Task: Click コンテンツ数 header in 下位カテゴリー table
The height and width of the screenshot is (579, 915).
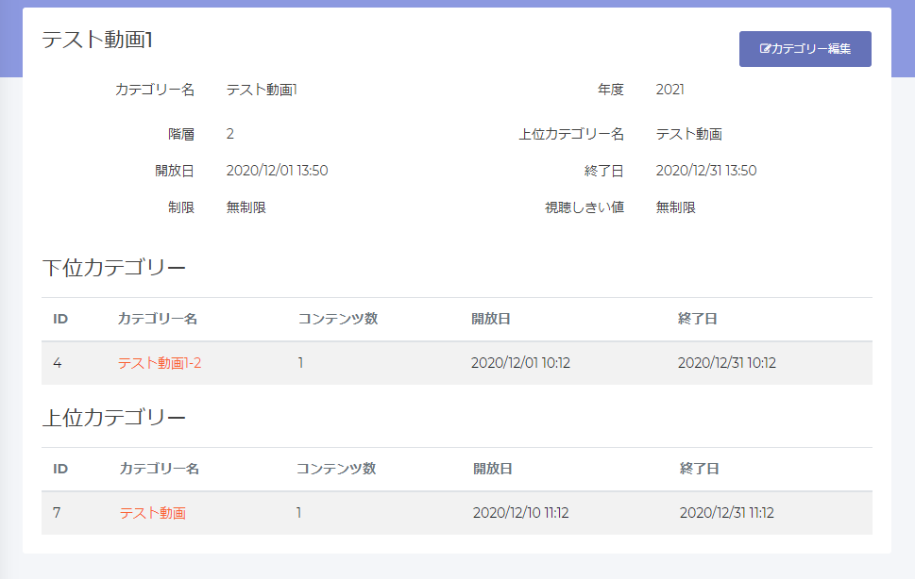Action: 338,319
